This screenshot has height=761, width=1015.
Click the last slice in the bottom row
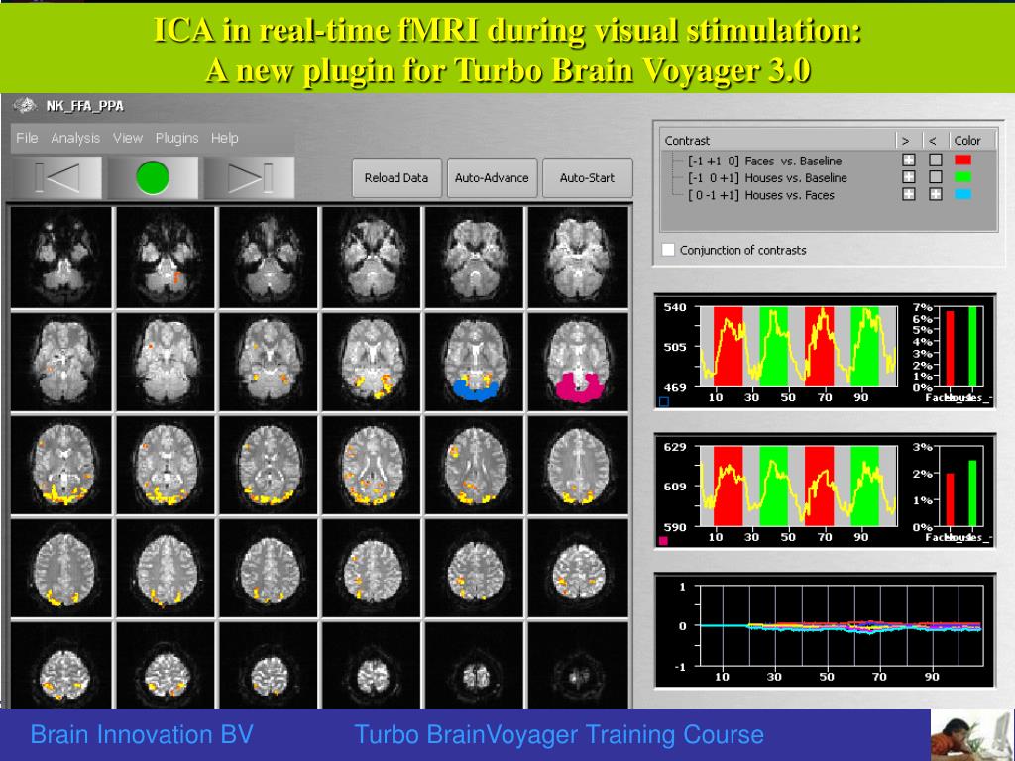click(578, 666)
